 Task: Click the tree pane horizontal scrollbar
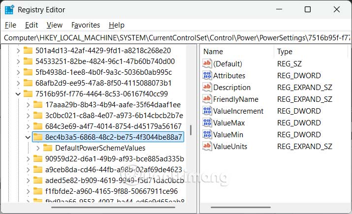pyautogui.click(x=113, y=207)
